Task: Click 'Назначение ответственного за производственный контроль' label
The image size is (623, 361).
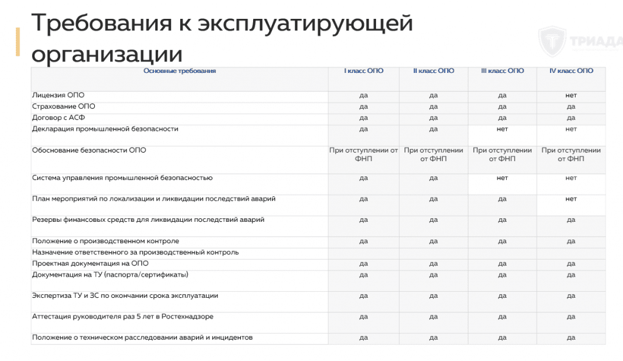Action: pyautogui.click(x=135, y=252)
